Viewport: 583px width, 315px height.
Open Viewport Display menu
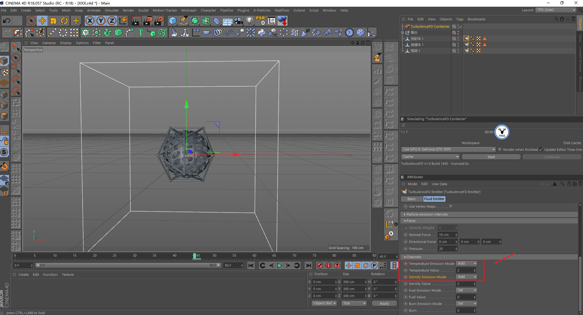(66, 43)
